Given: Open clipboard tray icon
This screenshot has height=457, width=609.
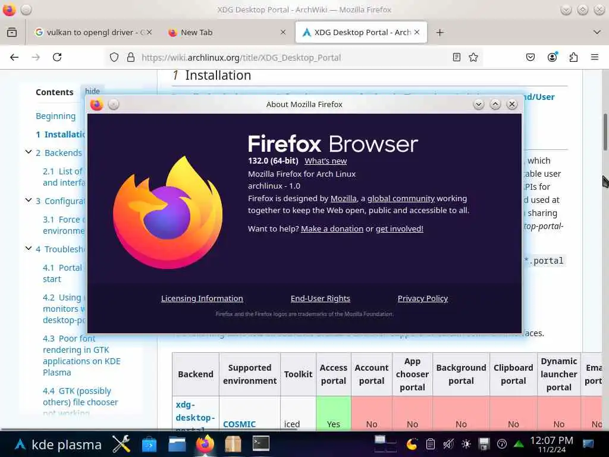Looking at the screenshot, I should tap(430, 444).
